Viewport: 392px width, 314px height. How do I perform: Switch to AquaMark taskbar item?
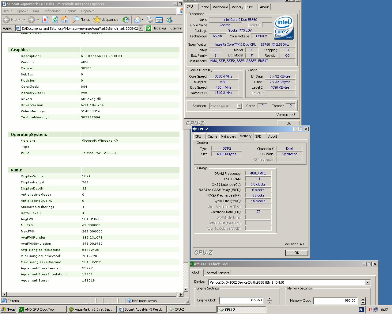pos(92,309)
